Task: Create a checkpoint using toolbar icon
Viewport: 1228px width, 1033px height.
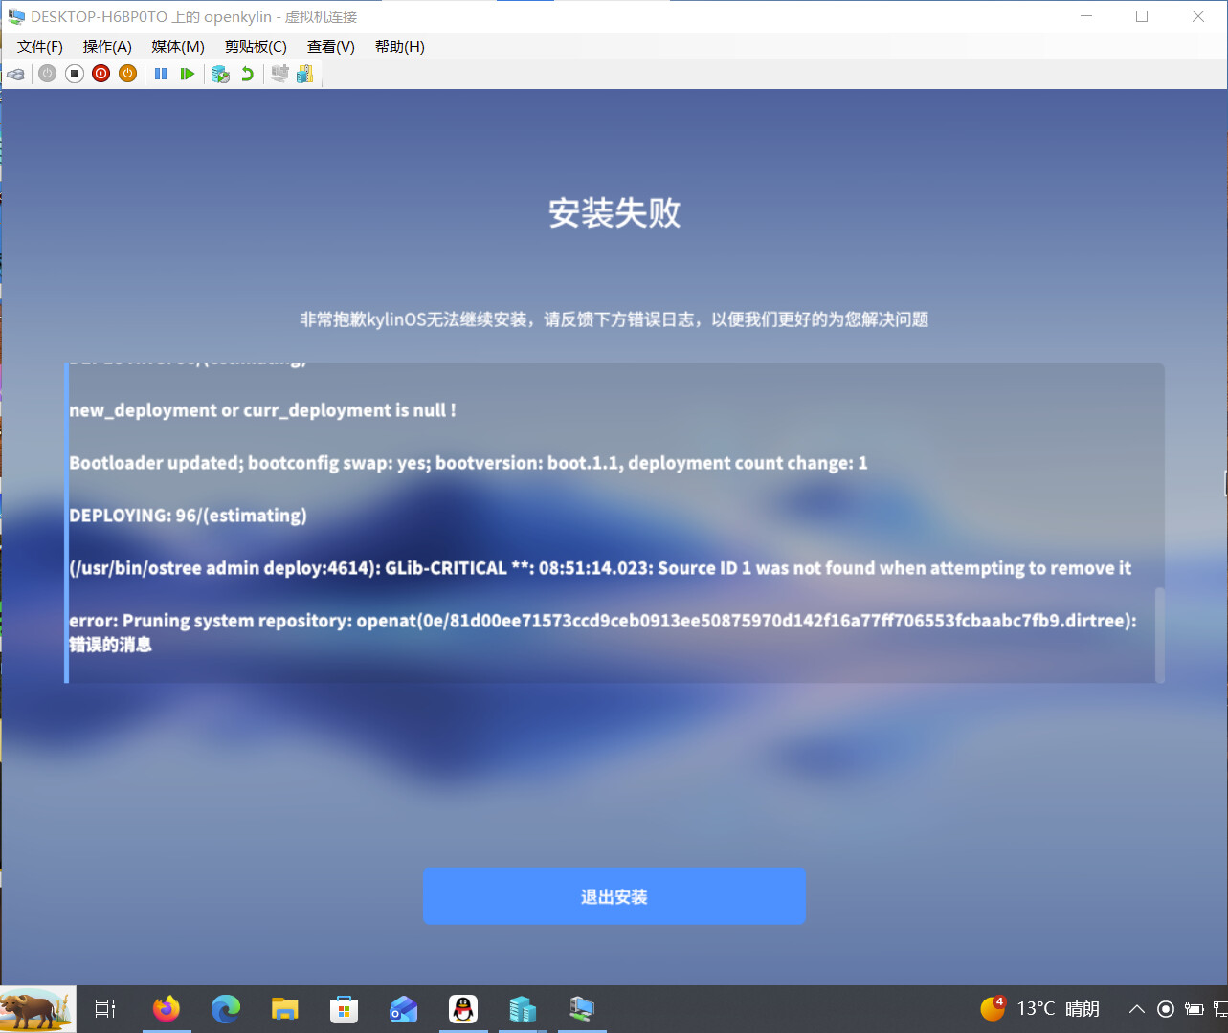Action: pyautogui.click(x=220, y=74)
